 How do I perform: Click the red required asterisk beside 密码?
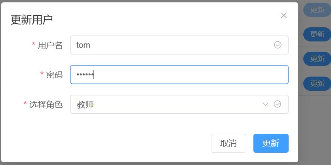coord(42,74)
